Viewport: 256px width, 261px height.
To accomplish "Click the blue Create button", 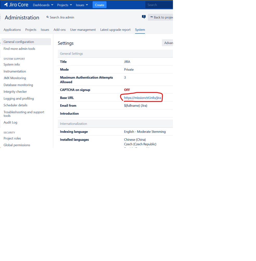I will 99,5.
